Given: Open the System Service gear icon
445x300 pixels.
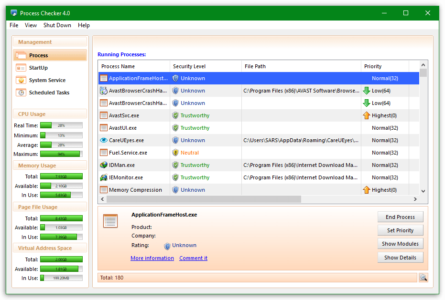Looking at the screenshot, I should click(x=21, y=80).
